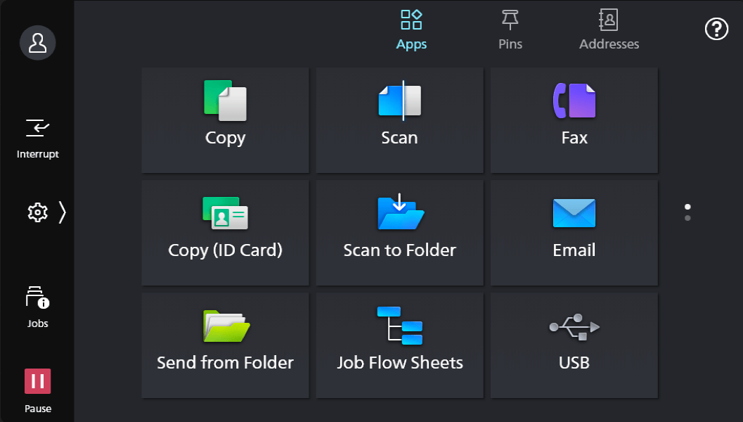Open the Addresses tab

(x=609, y=30)
